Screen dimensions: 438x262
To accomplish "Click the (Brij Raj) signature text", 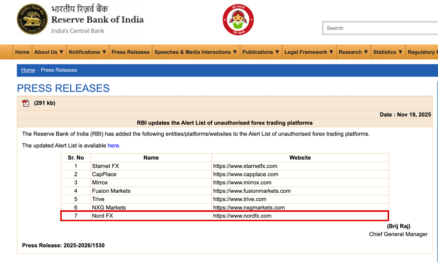I will tap(399, 226).
